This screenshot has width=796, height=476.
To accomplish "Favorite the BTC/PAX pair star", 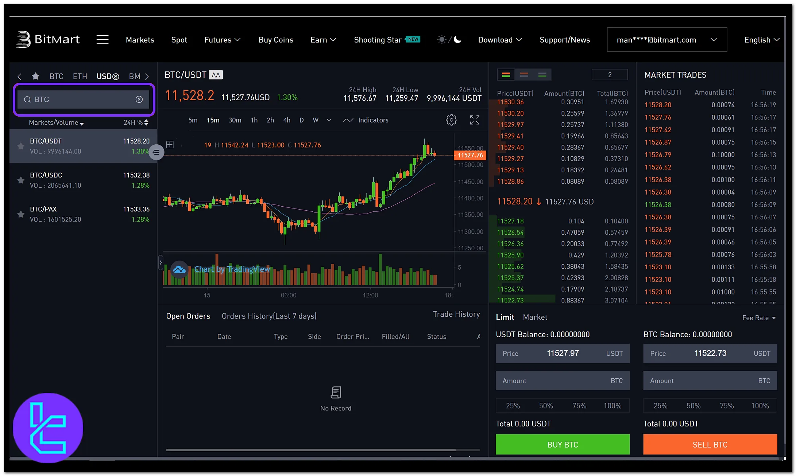I will pos(21,214).
